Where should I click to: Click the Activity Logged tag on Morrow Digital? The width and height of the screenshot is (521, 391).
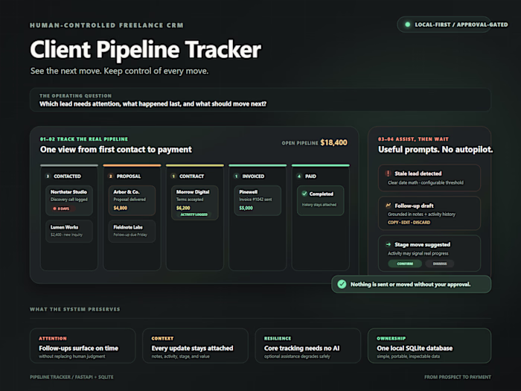point(194,214)
